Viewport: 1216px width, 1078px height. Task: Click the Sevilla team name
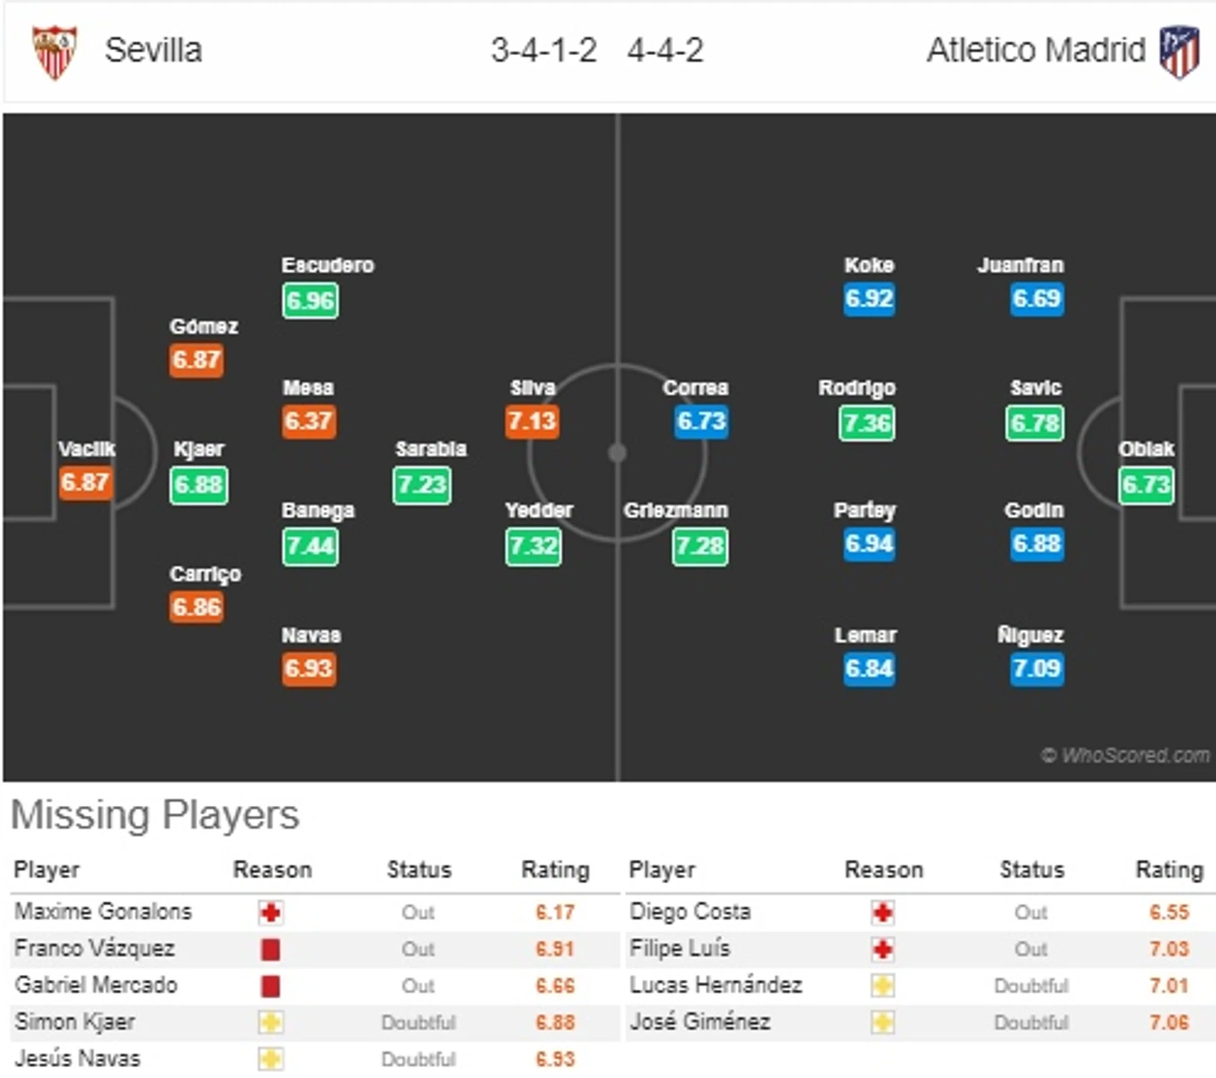point(153,50)
